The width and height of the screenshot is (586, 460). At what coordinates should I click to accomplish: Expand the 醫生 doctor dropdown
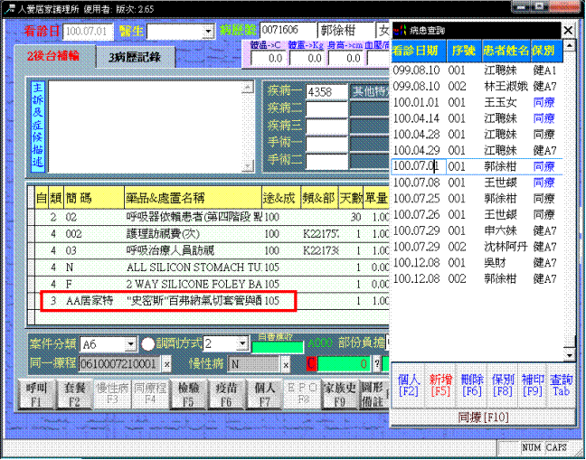207,32
